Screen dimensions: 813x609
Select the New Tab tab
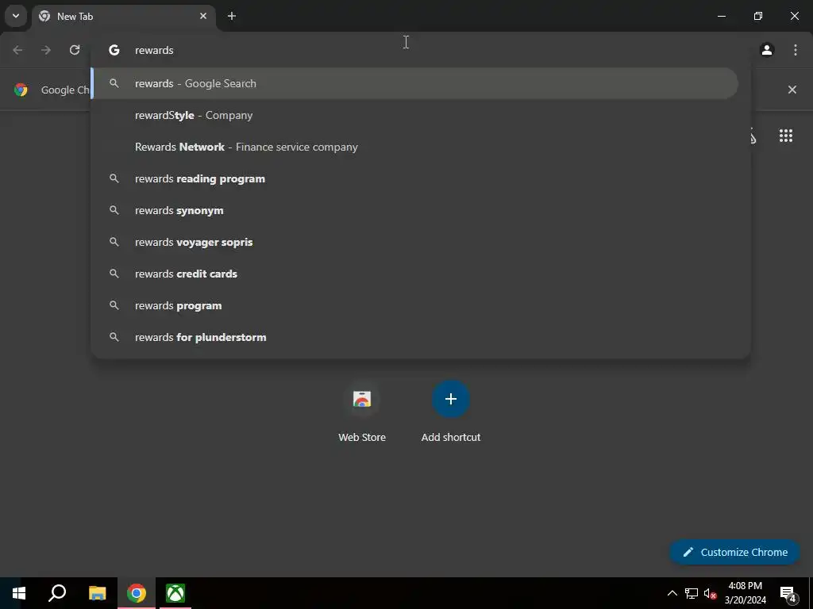point(124,17)
